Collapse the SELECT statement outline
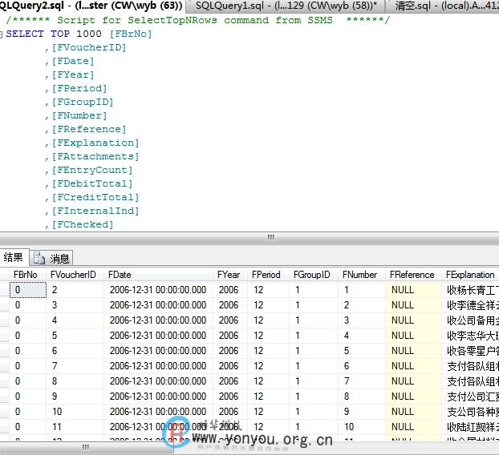 pyautogui.click(x=1, y=34)
